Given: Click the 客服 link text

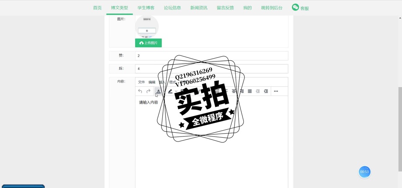Looking at the screenshot, I should (305, 8).
